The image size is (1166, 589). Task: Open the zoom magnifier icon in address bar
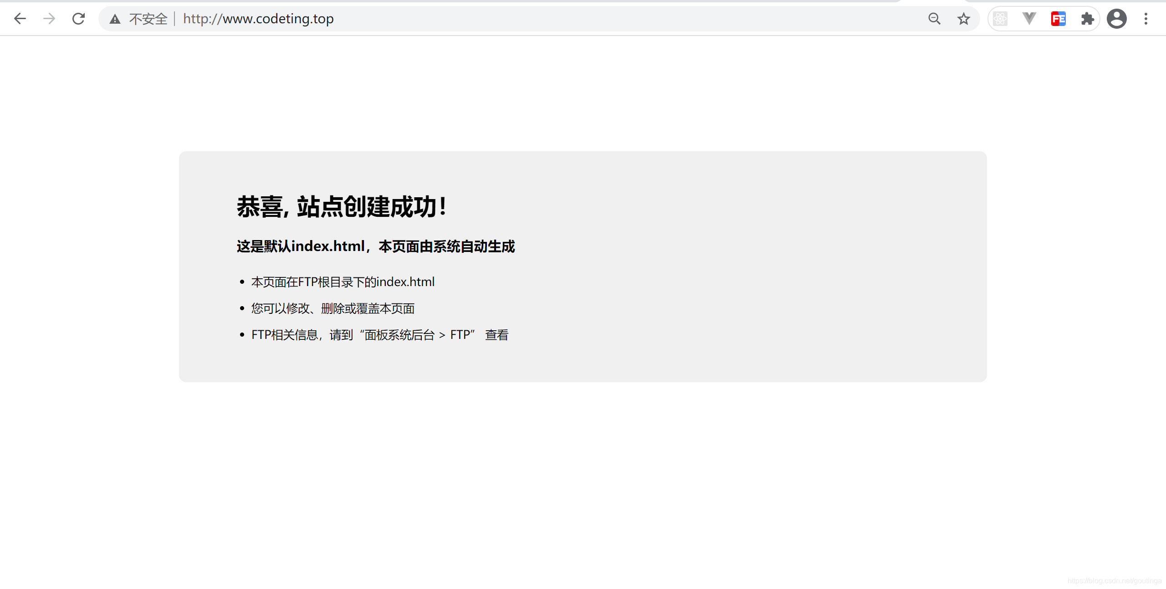click(x=934, y=19)
